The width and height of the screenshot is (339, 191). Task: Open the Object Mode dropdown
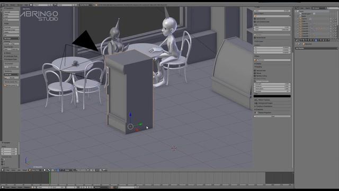pos(35,170)
